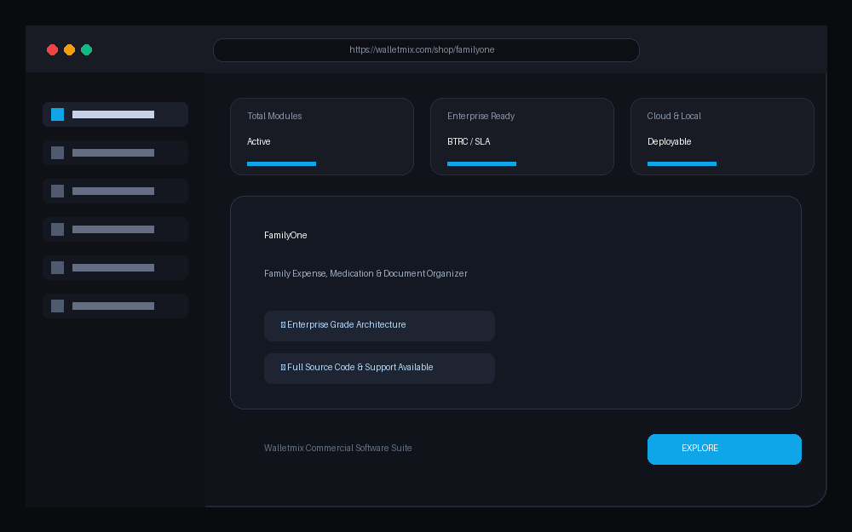Click the Enterprise Grade Architecture badge
Image resolution: width=852 pixels, height=532 pixels.
(x=379, y=326)
